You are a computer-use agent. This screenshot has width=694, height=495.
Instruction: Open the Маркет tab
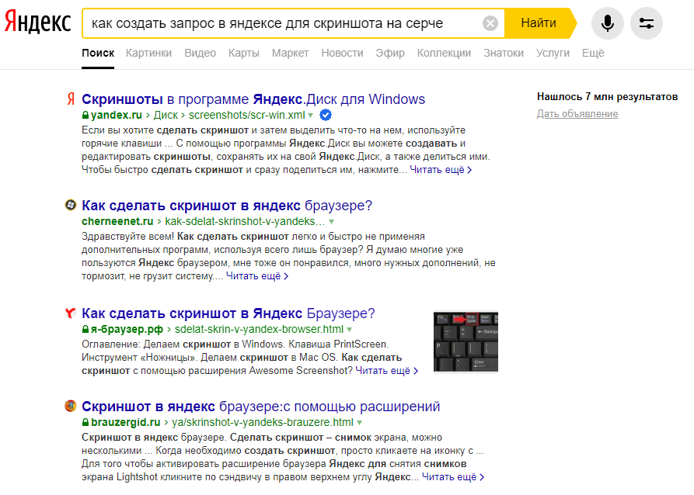tap(291, 53)
